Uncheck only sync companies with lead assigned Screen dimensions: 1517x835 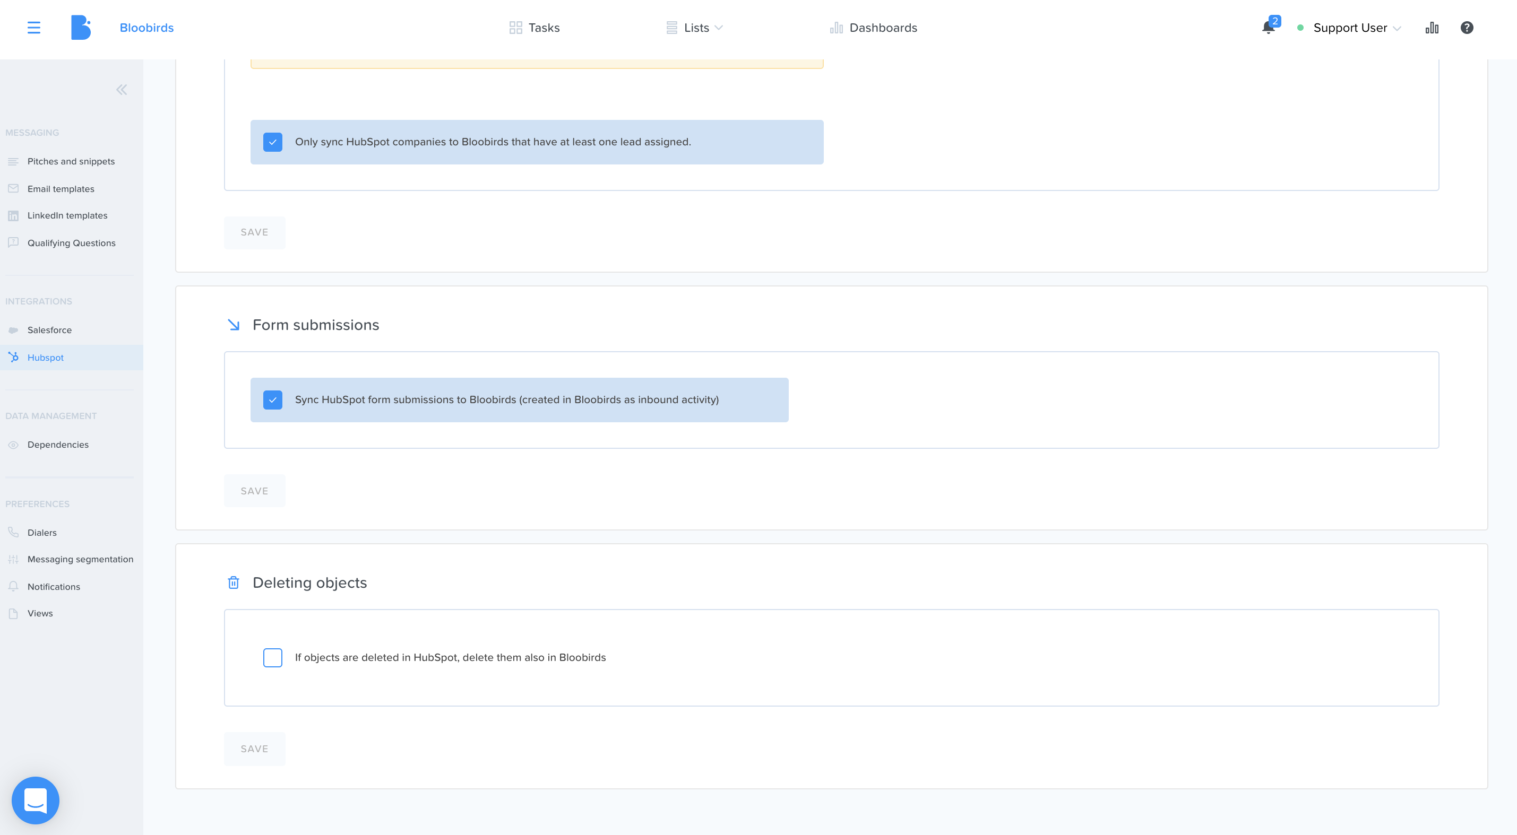point(273,142)
